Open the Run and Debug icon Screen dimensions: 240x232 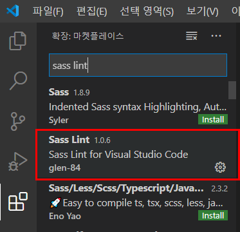[18, 162]
